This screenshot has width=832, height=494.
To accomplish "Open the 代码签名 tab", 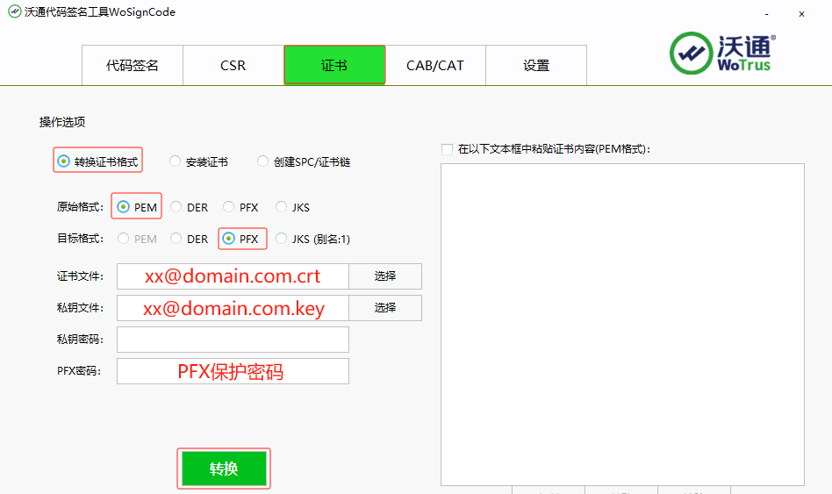I will [133, 65].
